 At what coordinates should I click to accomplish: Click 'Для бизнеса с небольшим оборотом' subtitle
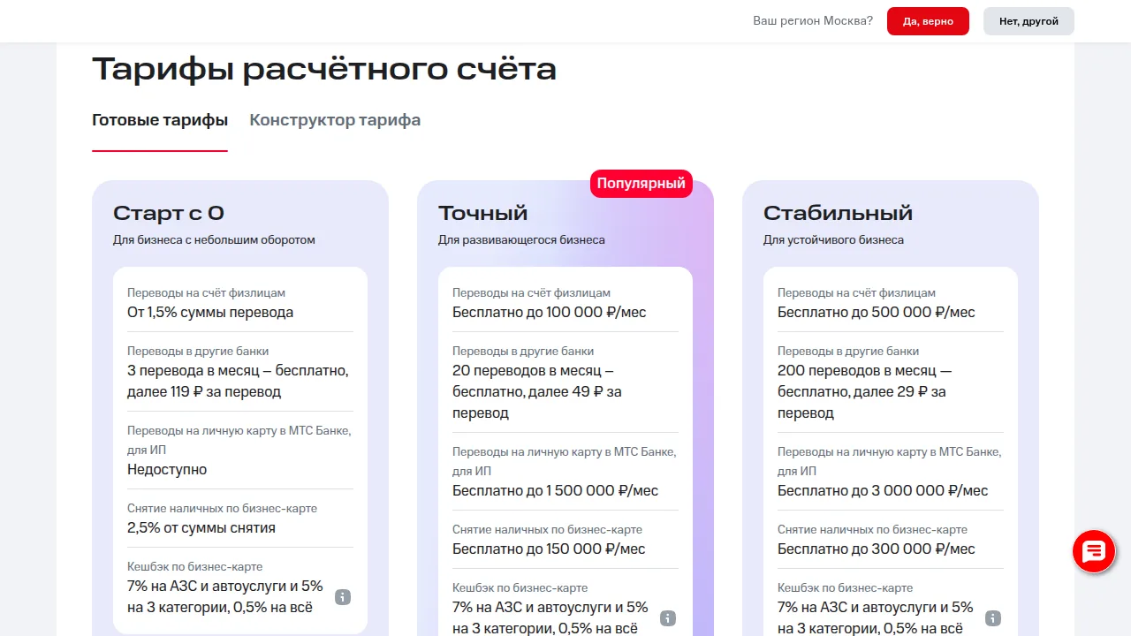point(214,239)
